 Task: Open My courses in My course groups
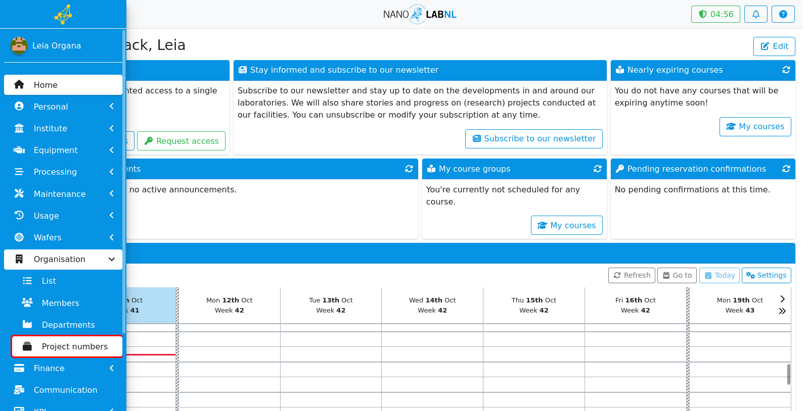tap(567, 225)
